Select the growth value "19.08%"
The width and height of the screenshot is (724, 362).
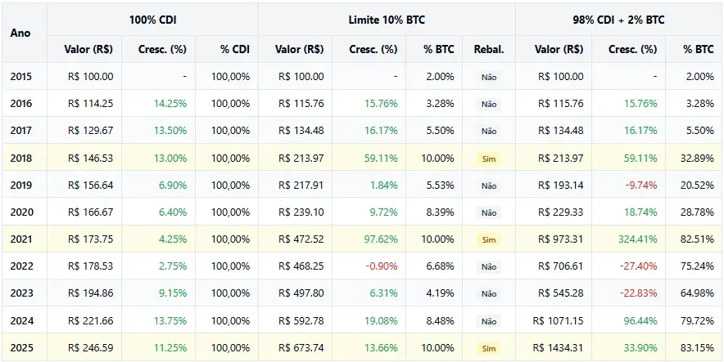[x=381, y=320]
